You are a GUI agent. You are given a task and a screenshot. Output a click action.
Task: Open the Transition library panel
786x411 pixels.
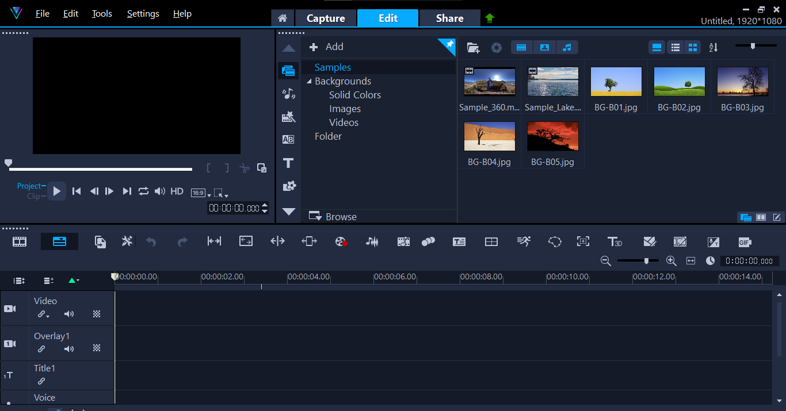(288, 139)
